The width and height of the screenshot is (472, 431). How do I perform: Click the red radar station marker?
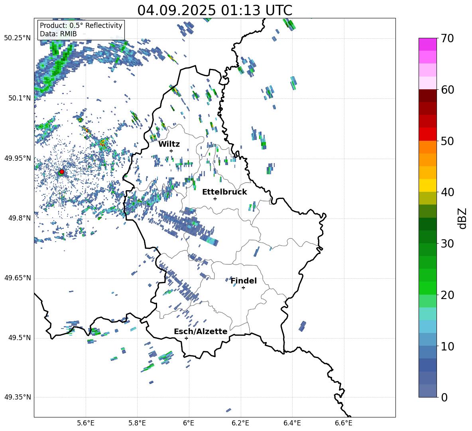pos(62,172)
